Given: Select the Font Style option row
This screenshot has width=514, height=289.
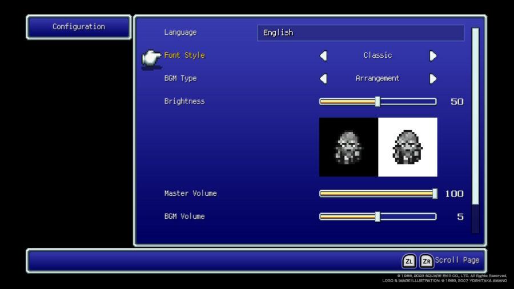Looking at the screenshot, I should point(184,55).
